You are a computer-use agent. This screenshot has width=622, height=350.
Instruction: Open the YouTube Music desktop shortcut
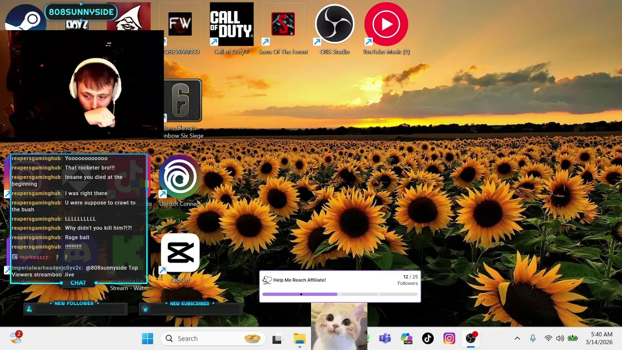[x=386, y=28]
